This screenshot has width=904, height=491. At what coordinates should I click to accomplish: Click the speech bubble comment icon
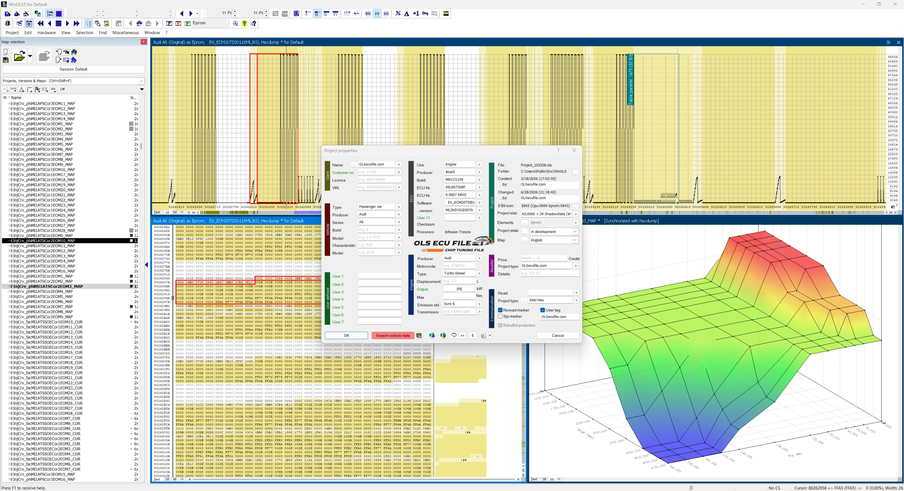[454, 335]
